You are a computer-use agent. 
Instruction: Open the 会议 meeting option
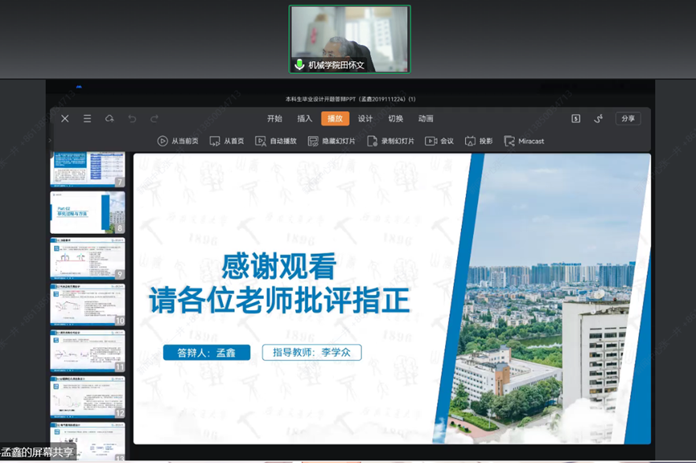(439, 141)
